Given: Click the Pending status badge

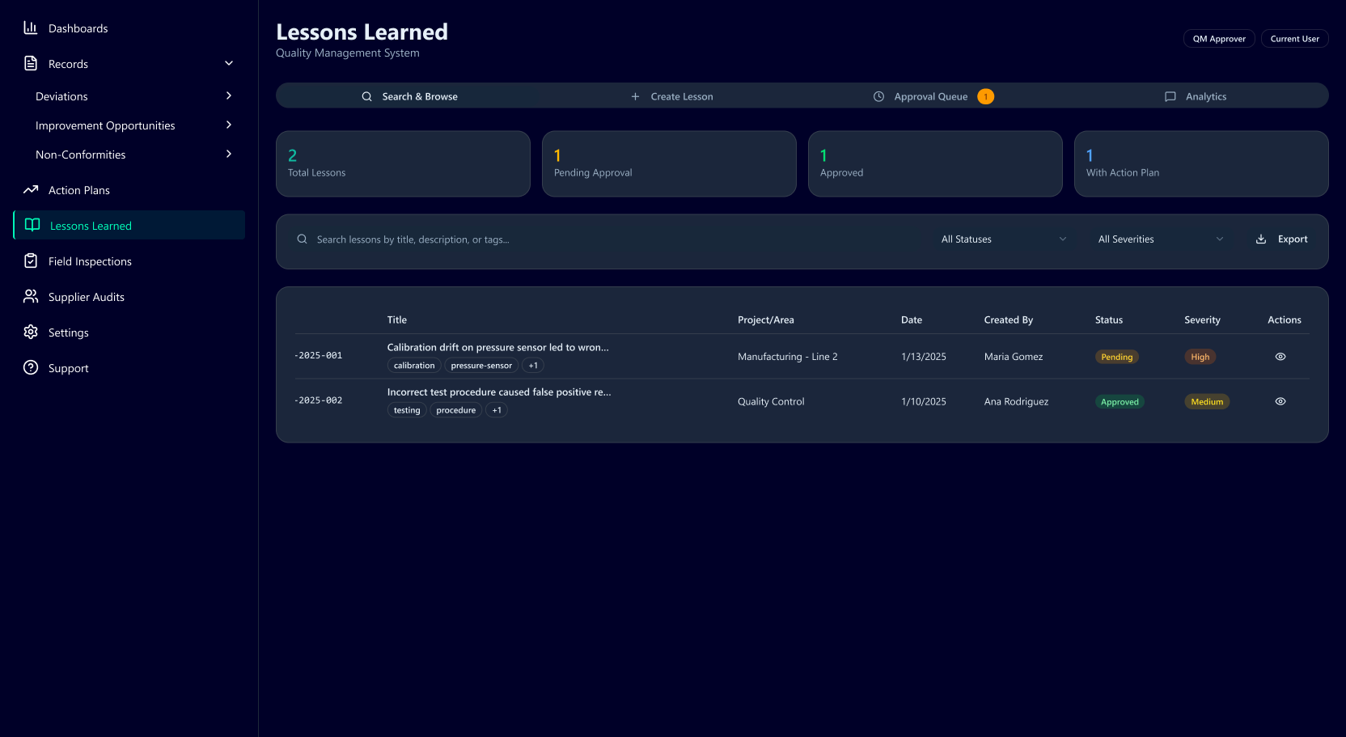Looking at the screenshot, I should click(x=1116, y=357).
